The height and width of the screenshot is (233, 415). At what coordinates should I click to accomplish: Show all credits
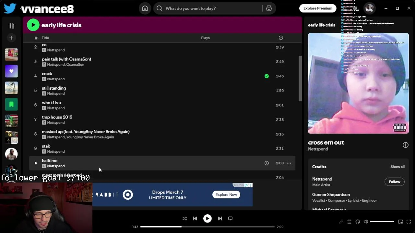(397, 167)
